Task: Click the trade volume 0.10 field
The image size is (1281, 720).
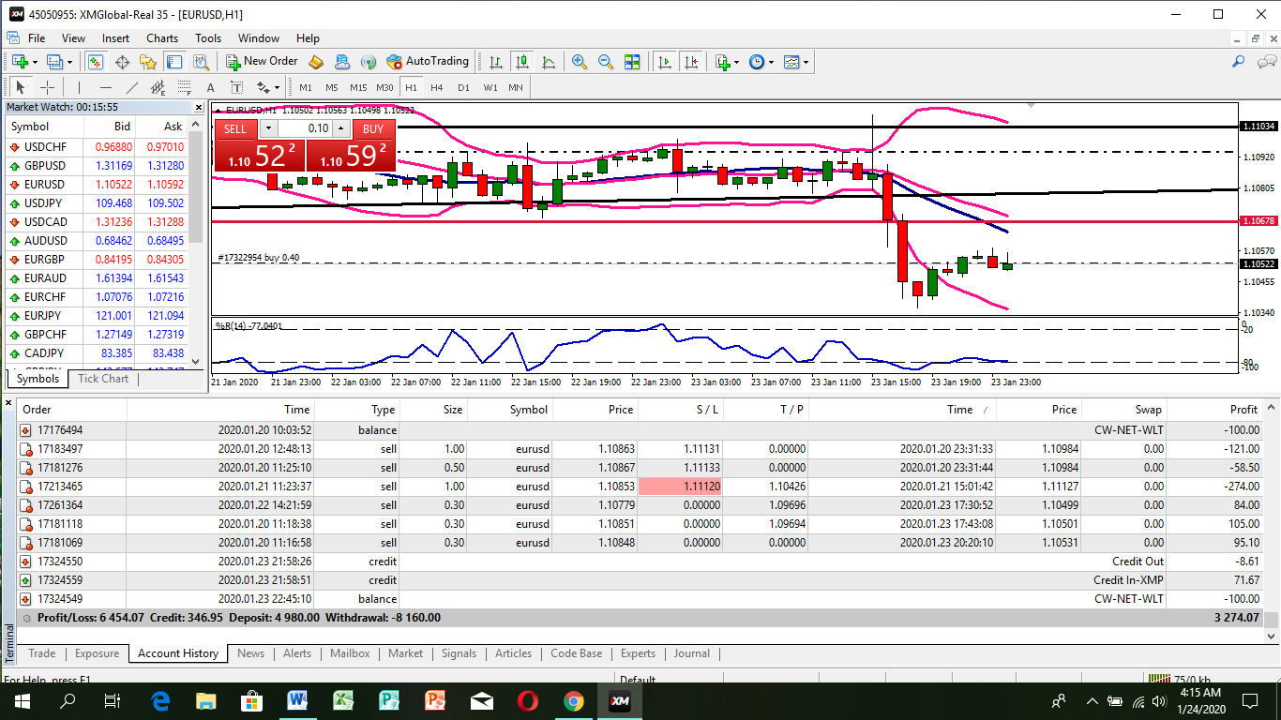Action: [305, 128]
